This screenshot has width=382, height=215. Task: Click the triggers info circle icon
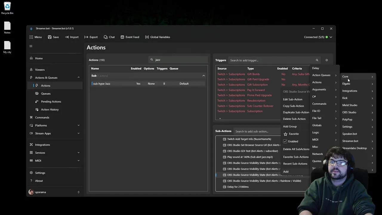[326, 60]
